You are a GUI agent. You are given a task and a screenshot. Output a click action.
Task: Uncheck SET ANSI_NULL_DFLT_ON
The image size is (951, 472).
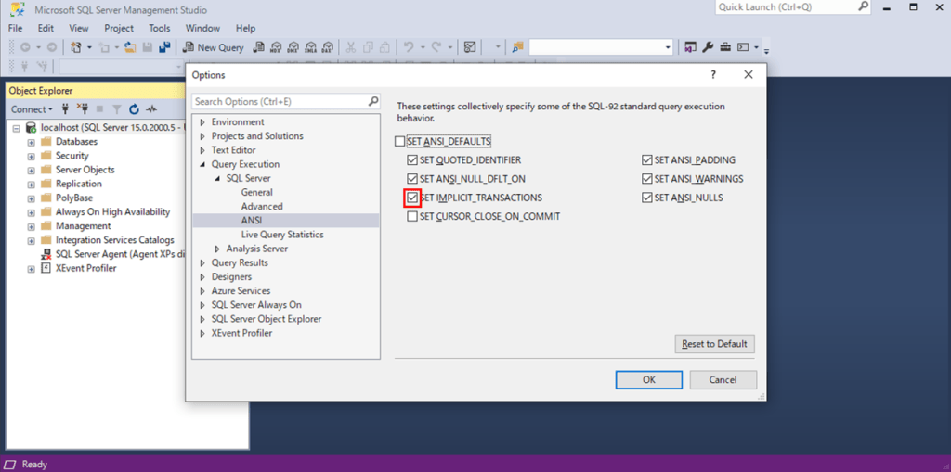pos(412,179)
